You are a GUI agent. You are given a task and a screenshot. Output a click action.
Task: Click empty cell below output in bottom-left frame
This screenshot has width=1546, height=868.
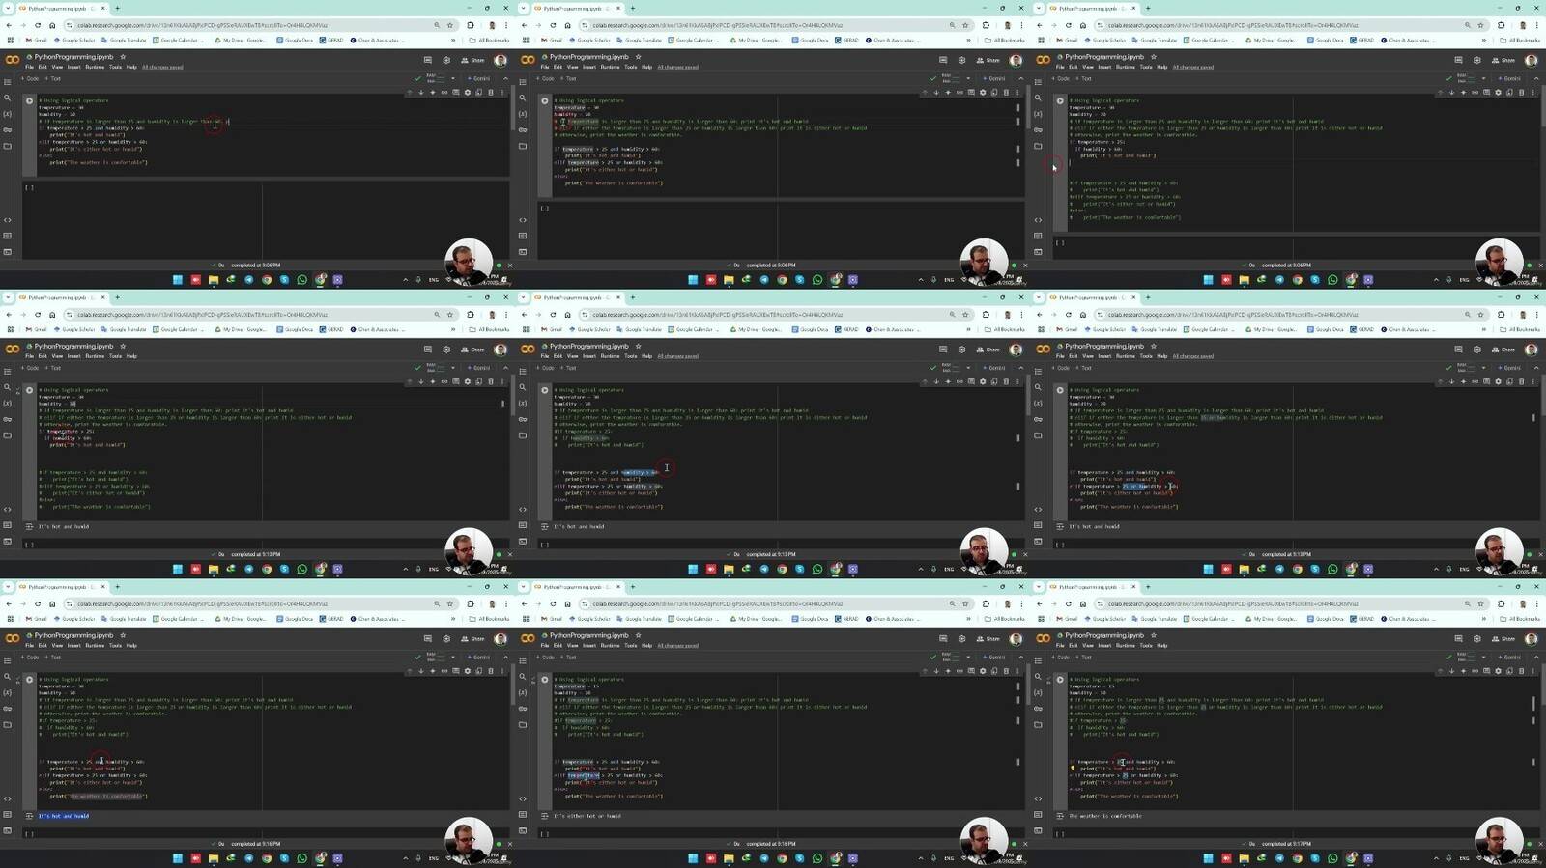266,833
